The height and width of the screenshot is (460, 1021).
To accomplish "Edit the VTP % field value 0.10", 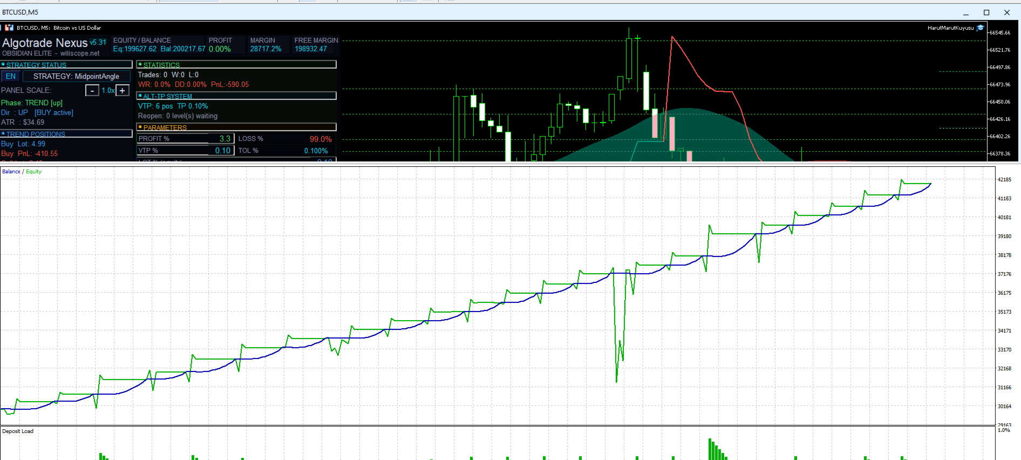I will coord(221,151).
